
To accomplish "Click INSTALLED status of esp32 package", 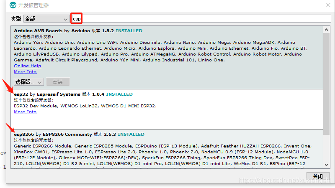I will 119,94.
